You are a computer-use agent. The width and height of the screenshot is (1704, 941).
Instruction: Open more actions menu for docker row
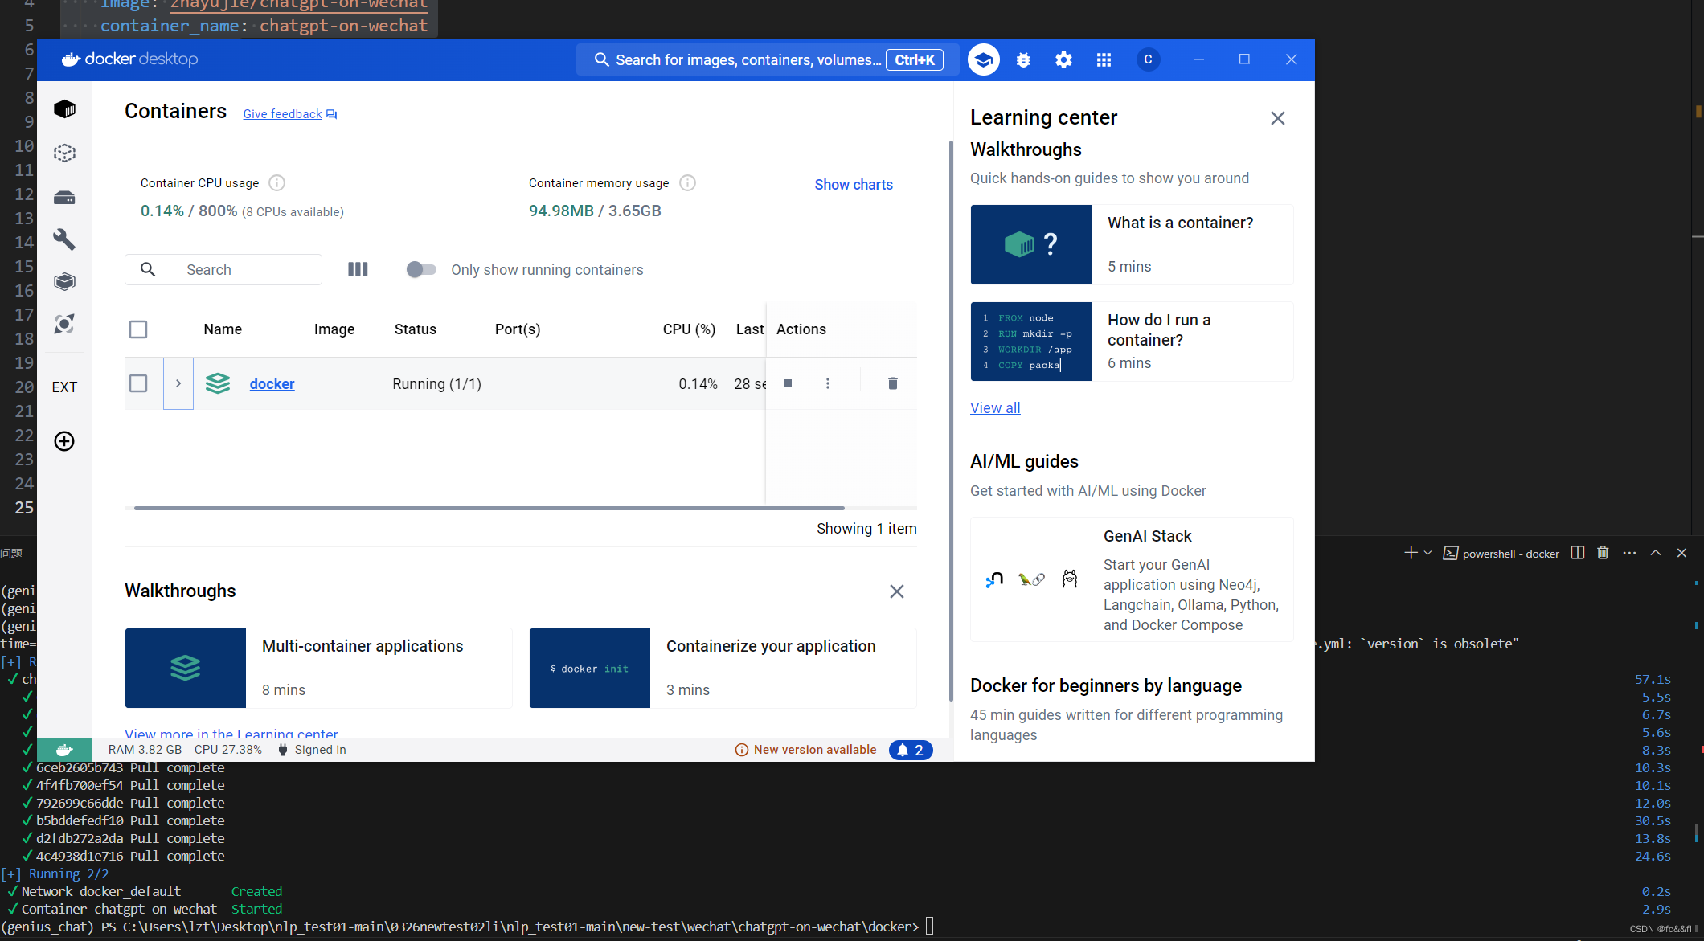(828, 383)
